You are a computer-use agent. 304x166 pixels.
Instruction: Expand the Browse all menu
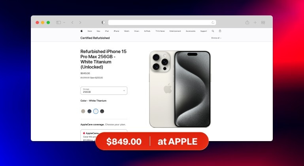[x=216, y=38]
